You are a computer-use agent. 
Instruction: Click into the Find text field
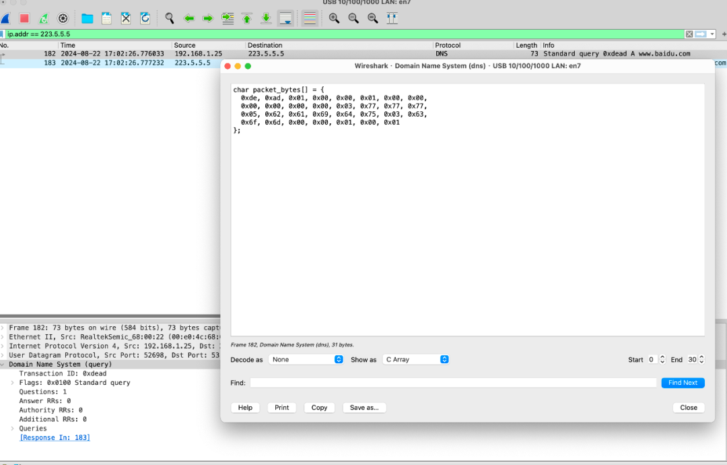pyautogui.click(x=452, y=383)
